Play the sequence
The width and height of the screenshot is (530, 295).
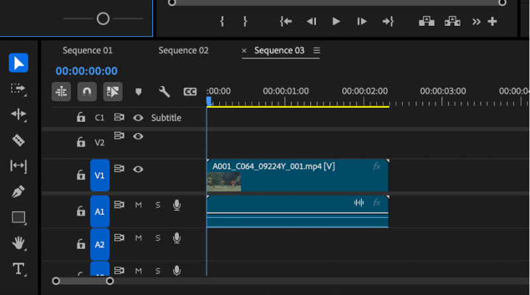coord(336,22)
